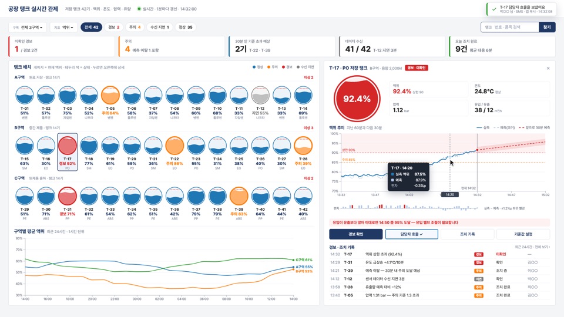Viewport: 564px width, 317px height.
Task: Select tank T-01 gauge icon
Action: 25,95
